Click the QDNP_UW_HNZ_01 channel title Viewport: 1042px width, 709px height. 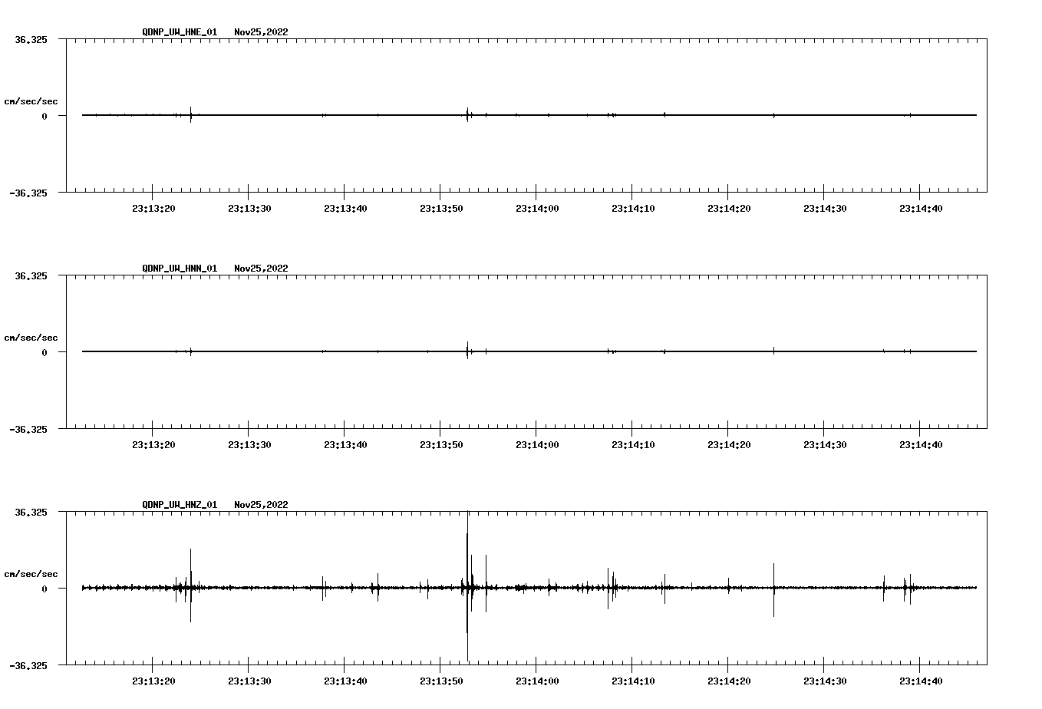[x=180, y=505]
